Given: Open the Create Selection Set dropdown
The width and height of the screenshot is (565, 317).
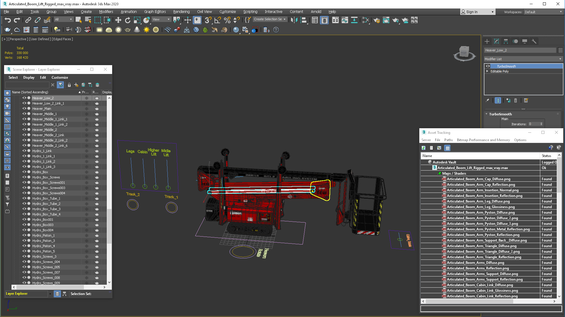Looking at the screenshot, I should click(x=270, y=19).
